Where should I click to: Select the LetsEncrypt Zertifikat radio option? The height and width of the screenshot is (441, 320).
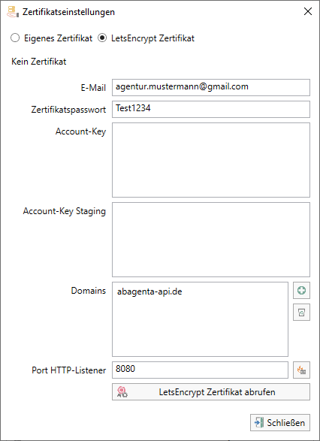pos(102,38)
